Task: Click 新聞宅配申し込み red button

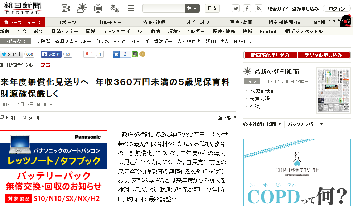Action: 270,55
